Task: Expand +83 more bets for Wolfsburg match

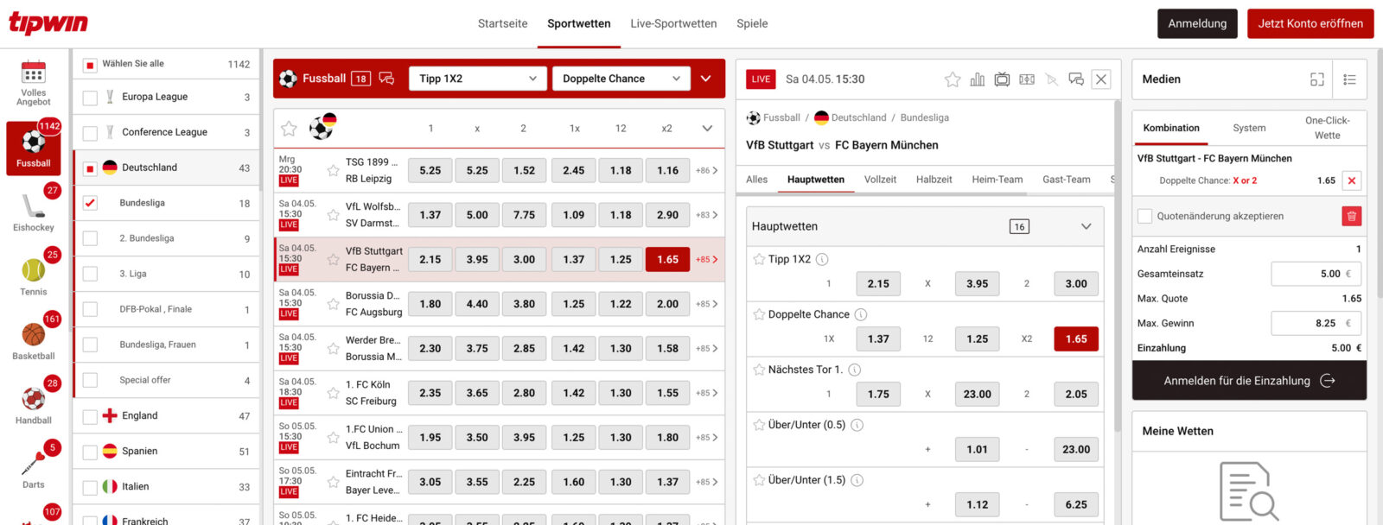Action: 707,215
